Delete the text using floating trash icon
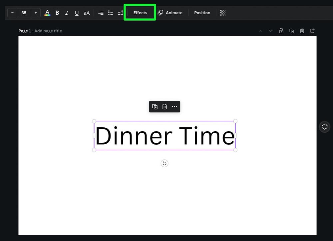The height and width of the screenshot is (241, 333). pos(165,107)
